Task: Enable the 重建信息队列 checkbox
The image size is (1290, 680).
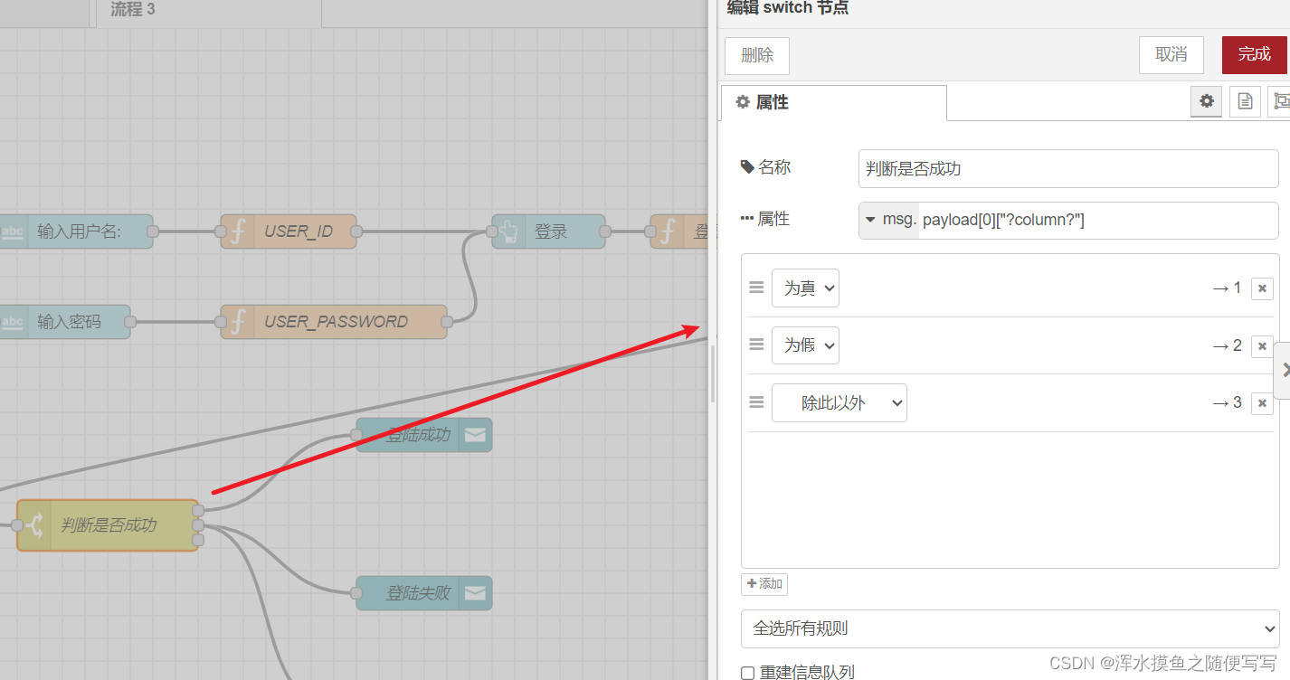Action: [x=747, y=673]
